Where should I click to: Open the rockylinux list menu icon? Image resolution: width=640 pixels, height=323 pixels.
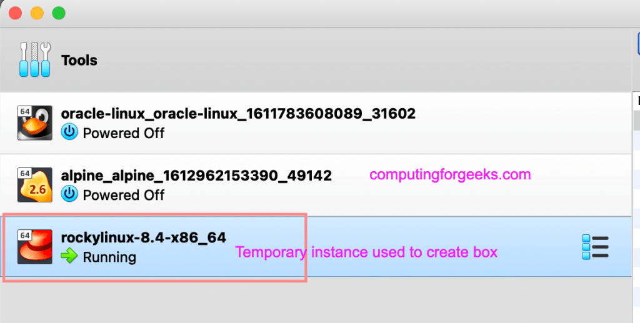coord(594,247)
